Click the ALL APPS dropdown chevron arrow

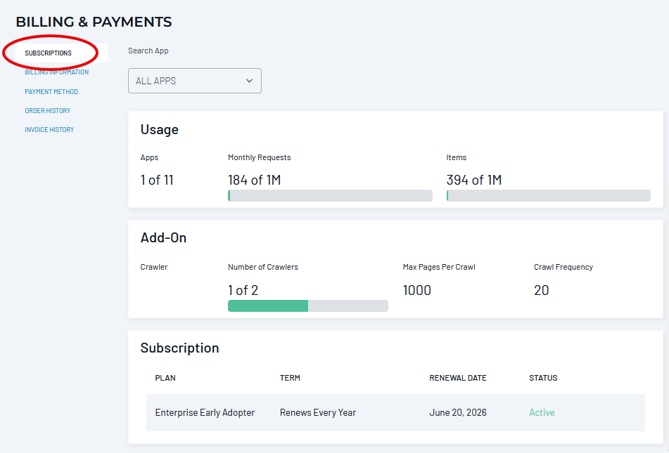point(249,81)
